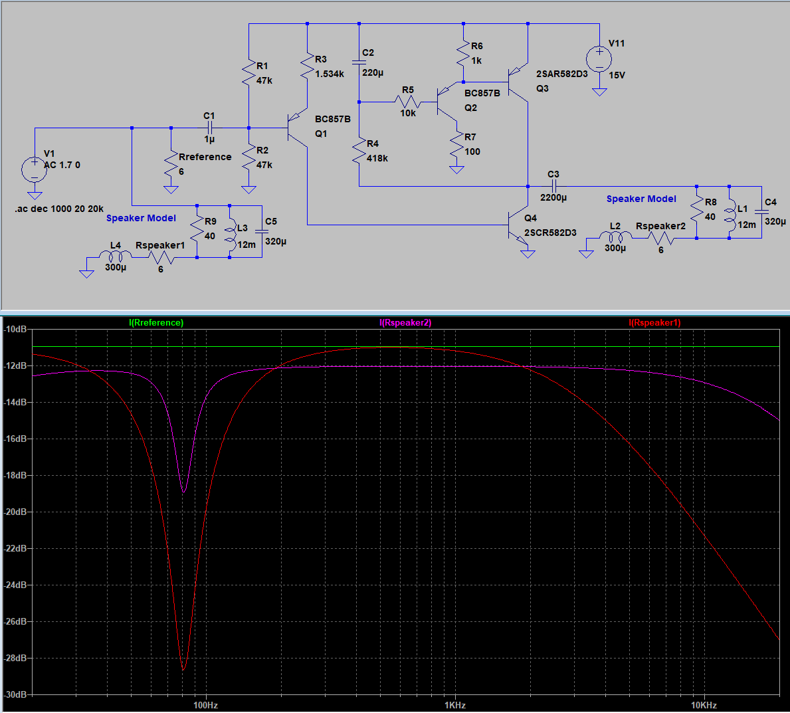
Task: Click the 100Hz frequency axis label
Action: click(205, 706)
